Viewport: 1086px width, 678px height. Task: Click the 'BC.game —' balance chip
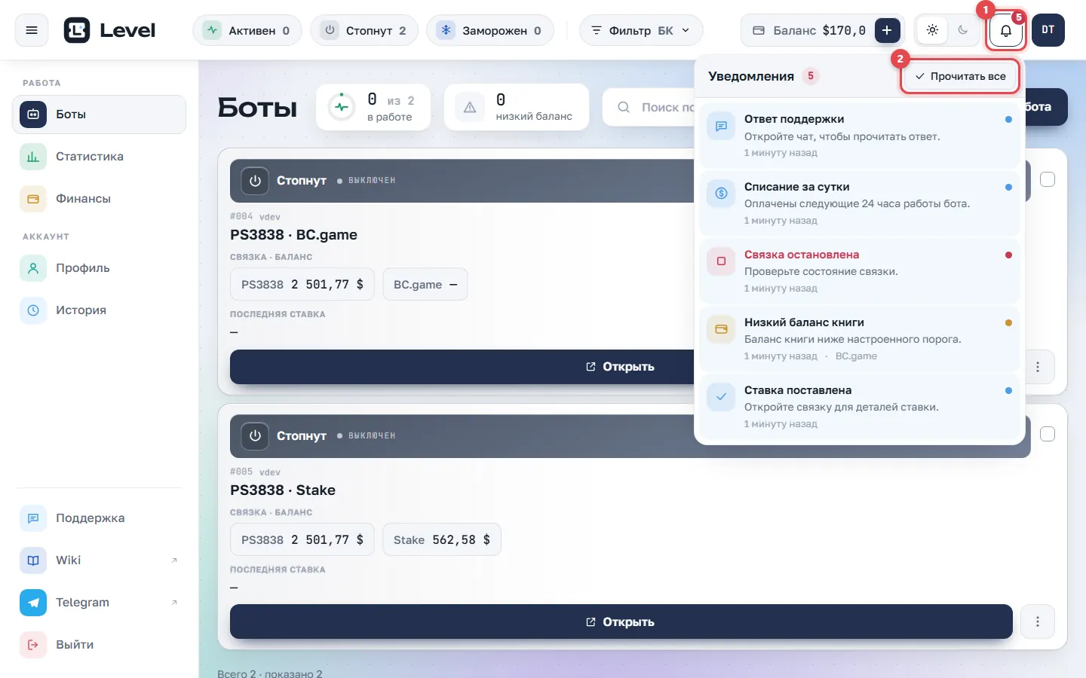click(x=425, y=285)
